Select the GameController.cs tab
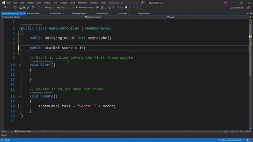The width and height of the screenshot is (253, 142). click(x=10, y=13)
